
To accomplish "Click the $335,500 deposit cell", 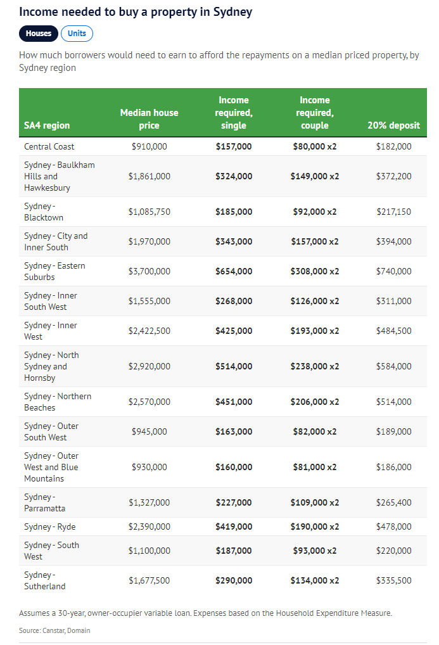I will 393,580.
